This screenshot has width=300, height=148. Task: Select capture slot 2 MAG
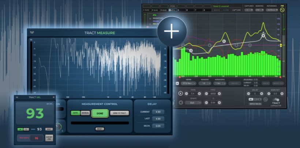tap(155, 10)
